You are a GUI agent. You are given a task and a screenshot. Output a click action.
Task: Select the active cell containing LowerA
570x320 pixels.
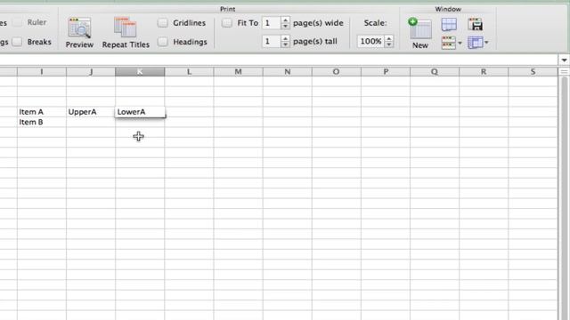140,112
